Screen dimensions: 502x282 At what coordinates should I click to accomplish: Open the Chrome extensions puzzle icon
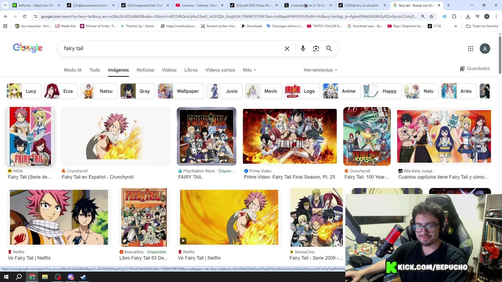click(454, 16)
